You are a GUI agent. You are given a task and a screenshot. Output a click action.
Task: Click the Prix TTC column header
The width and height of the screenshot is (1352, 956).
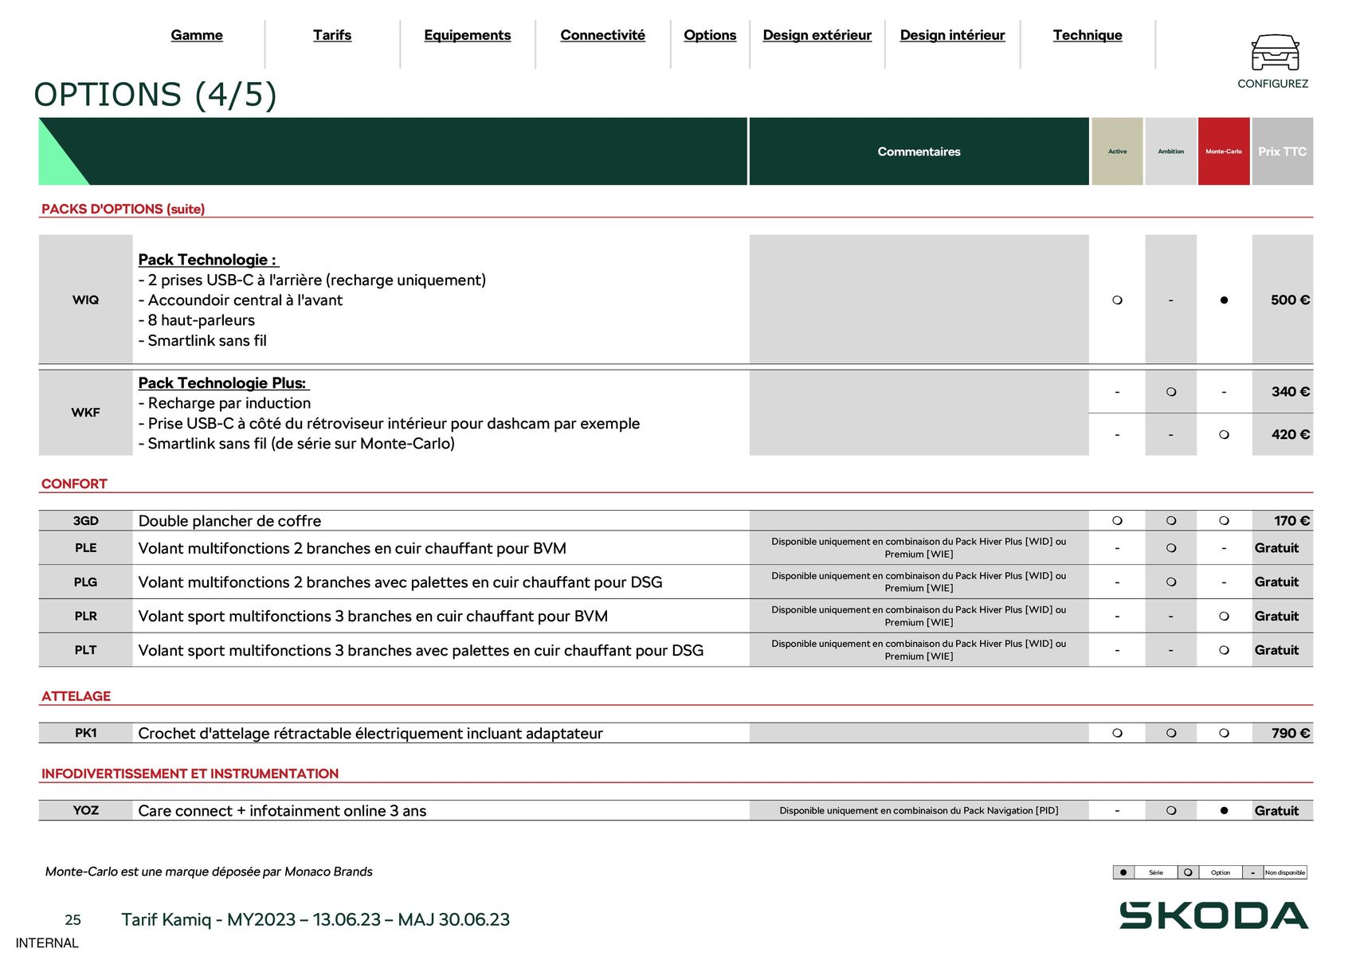pyautogui.click(x=1283, y=151)
